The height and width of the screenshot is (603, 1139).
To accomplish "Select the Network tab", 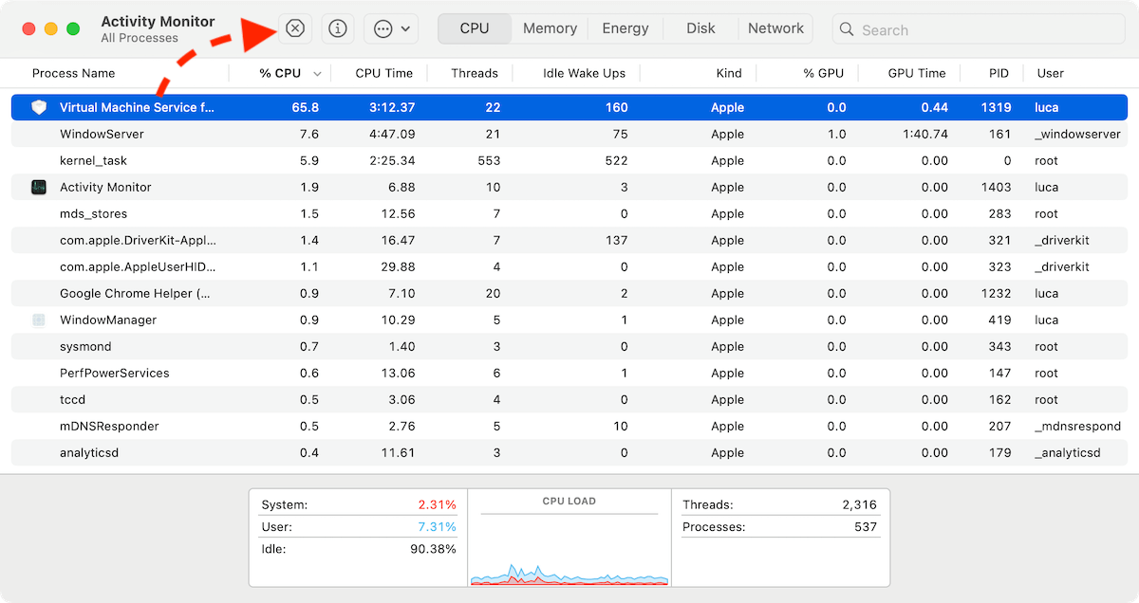I will [775, 28].
